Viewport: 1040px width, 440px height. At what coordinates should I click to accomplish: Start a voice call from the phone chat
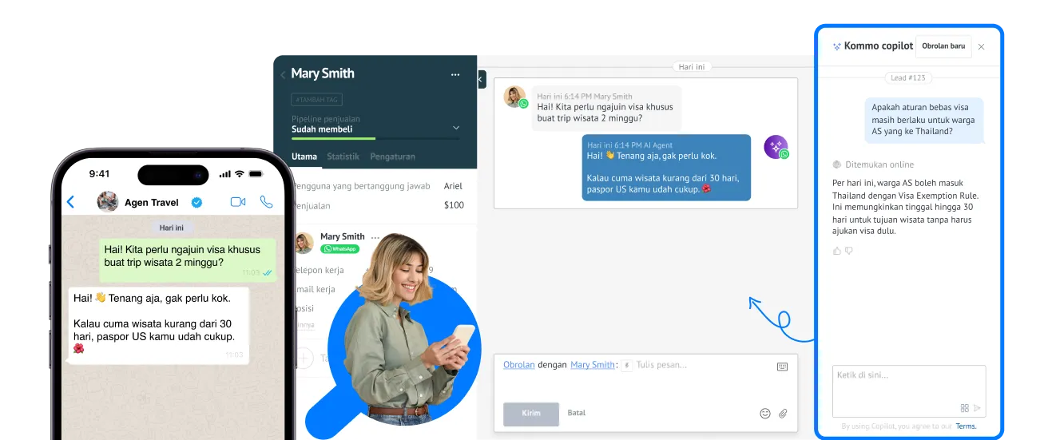tap(266, 202)
